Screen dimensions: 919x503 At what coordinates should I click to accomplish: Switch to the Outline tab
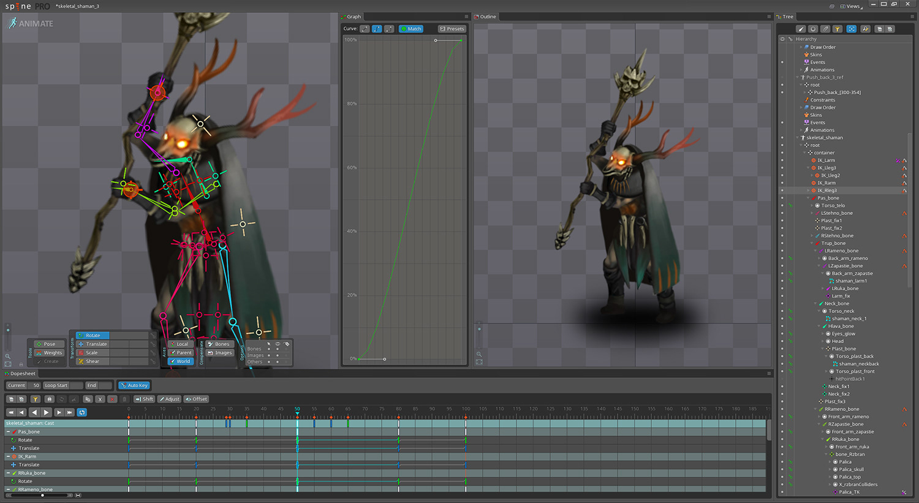click(x=485, y=17)
